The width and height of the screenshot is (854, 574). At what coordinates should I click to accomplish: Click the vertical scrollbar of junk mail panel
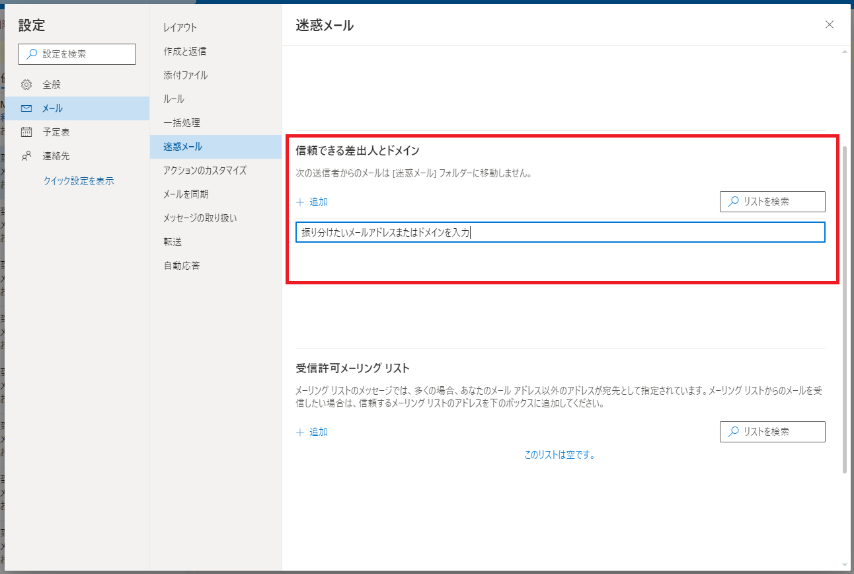845,310
